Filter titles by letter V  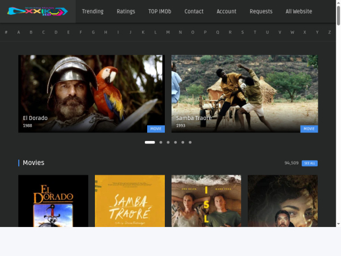280,32
